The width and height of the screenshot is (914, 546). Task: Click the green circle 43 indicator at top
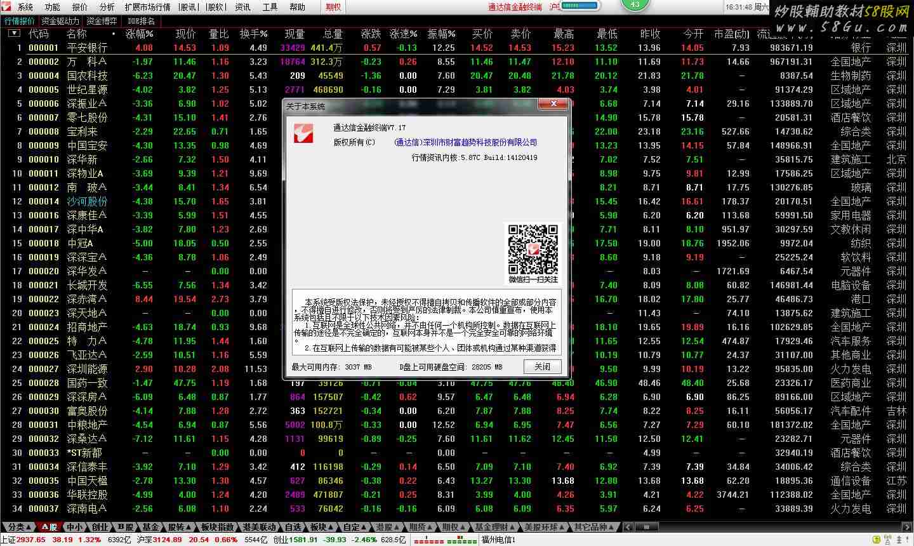(635, 4)
